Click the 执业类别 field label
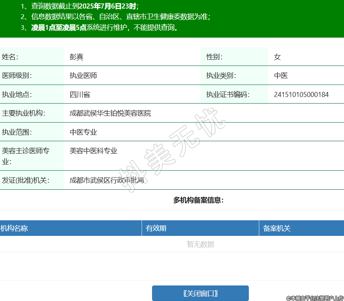The image size is (344, 301). [x=221, y=76]
